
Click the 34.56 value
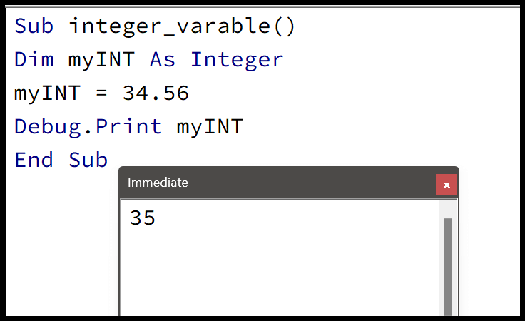[x=156, y=93]
